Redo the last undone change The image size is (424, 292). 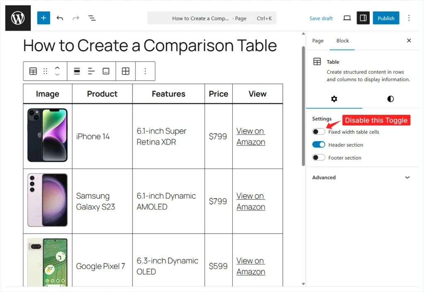(x=76, y=18)
